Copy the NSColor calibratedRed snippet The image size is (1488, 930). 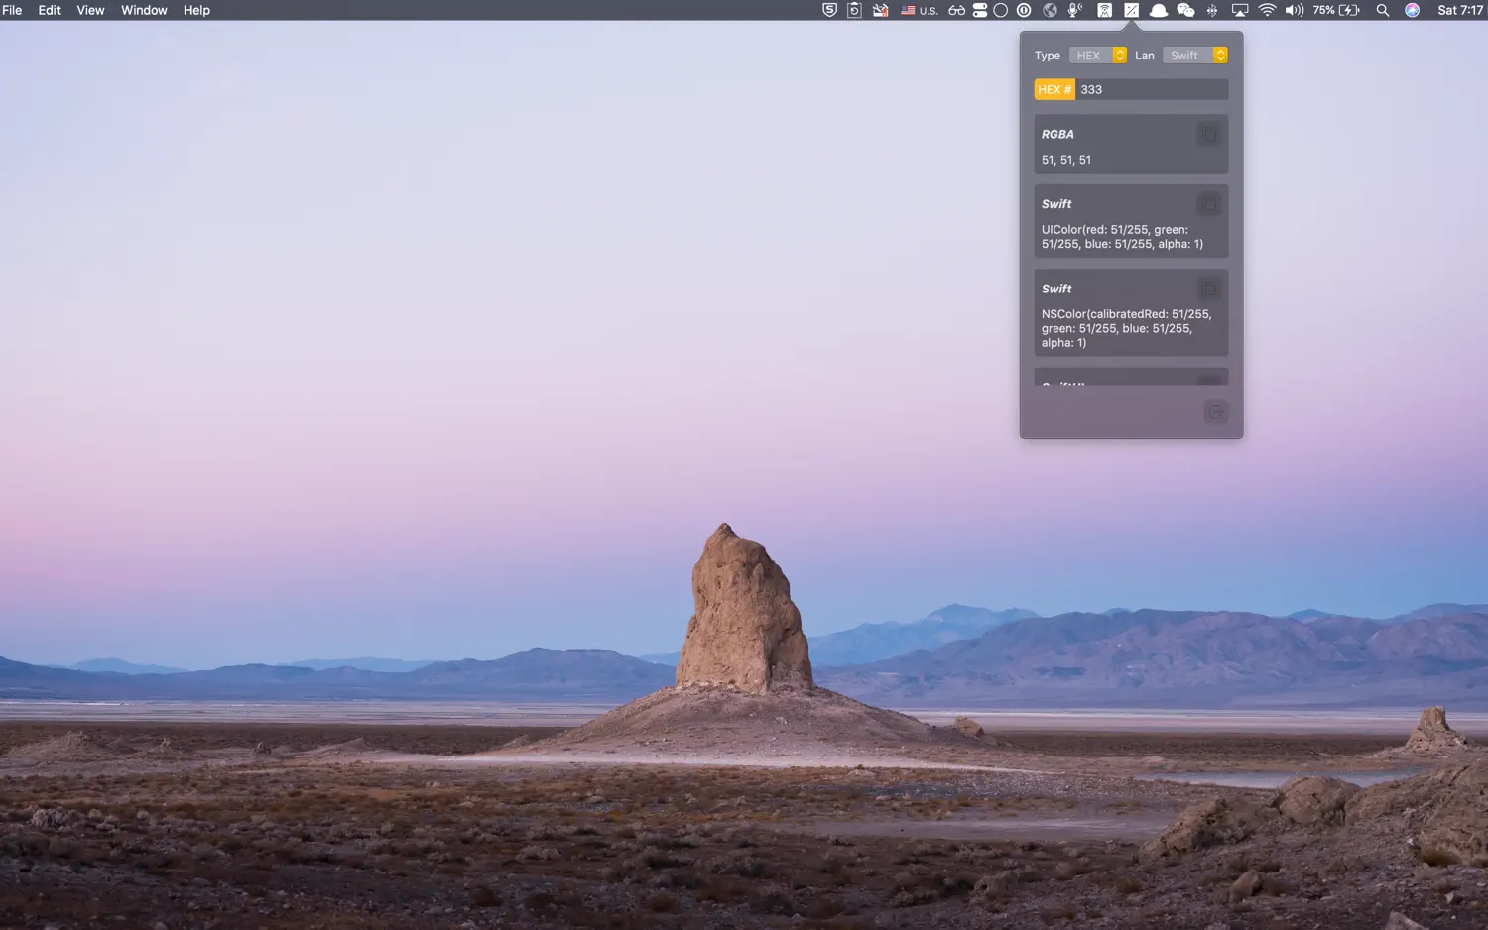1208,289
